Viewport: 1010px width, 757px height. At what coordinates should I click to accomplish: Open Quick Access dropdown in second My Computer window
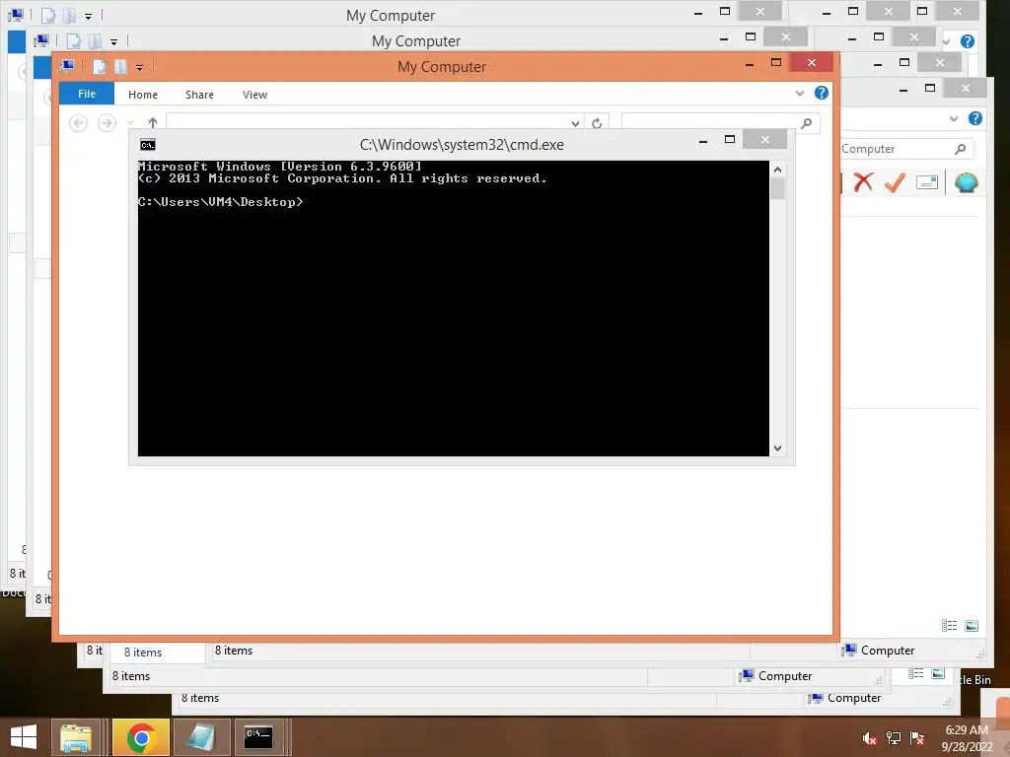pos(114,42)
